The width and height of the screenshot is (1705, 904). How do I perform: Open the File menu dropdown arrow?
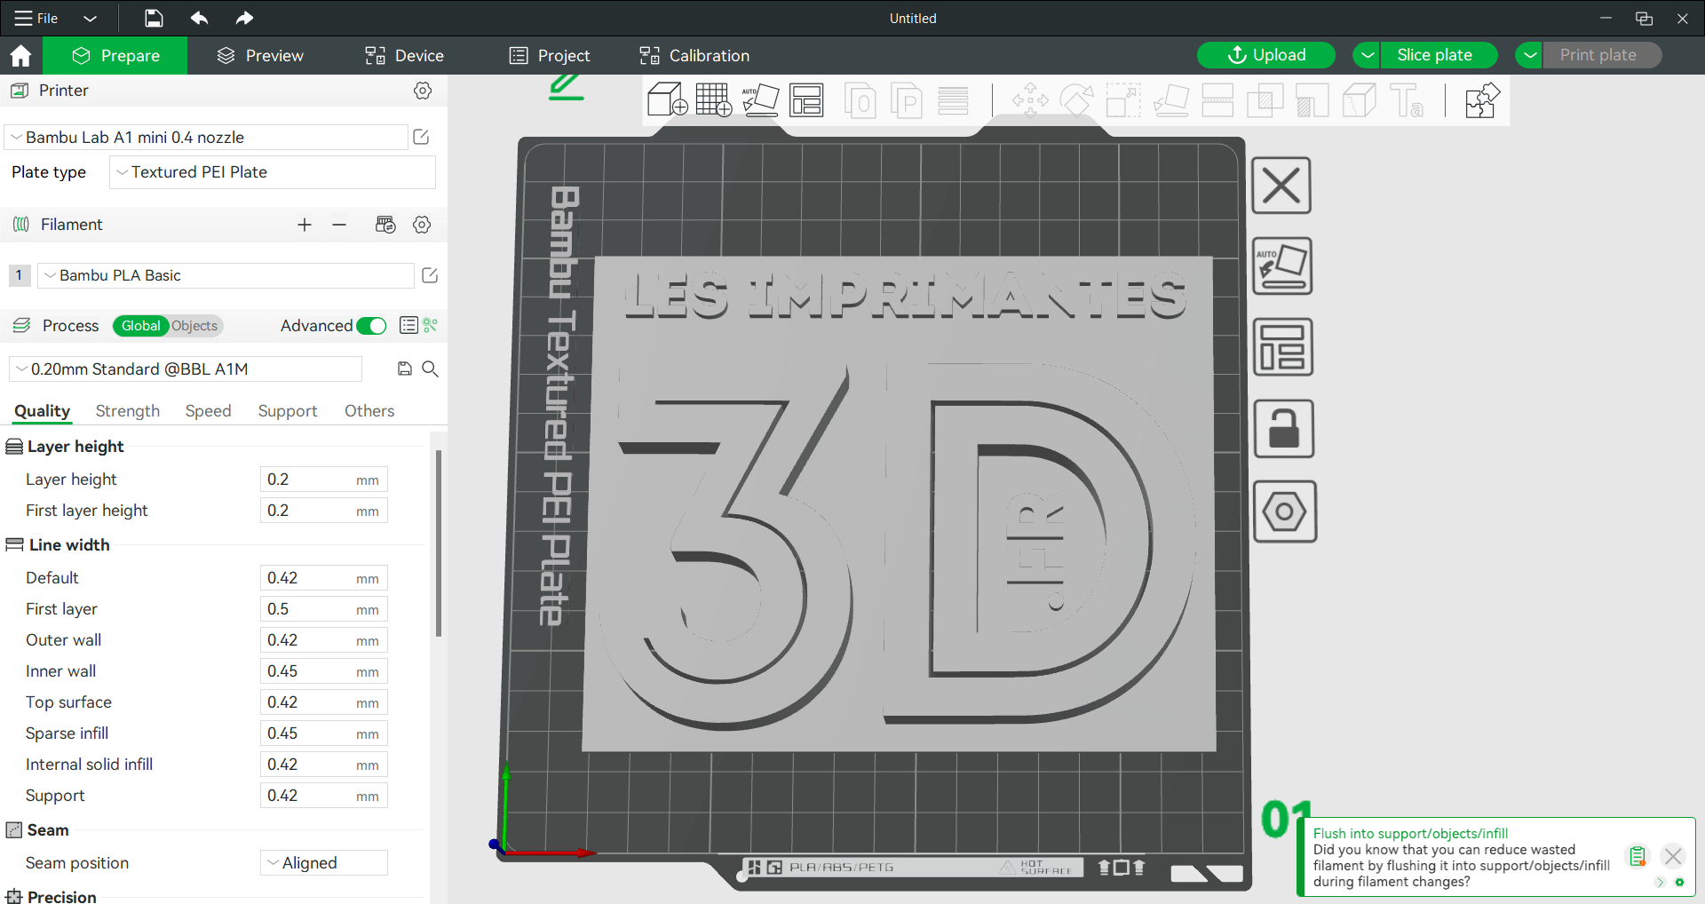click(90, 18)
